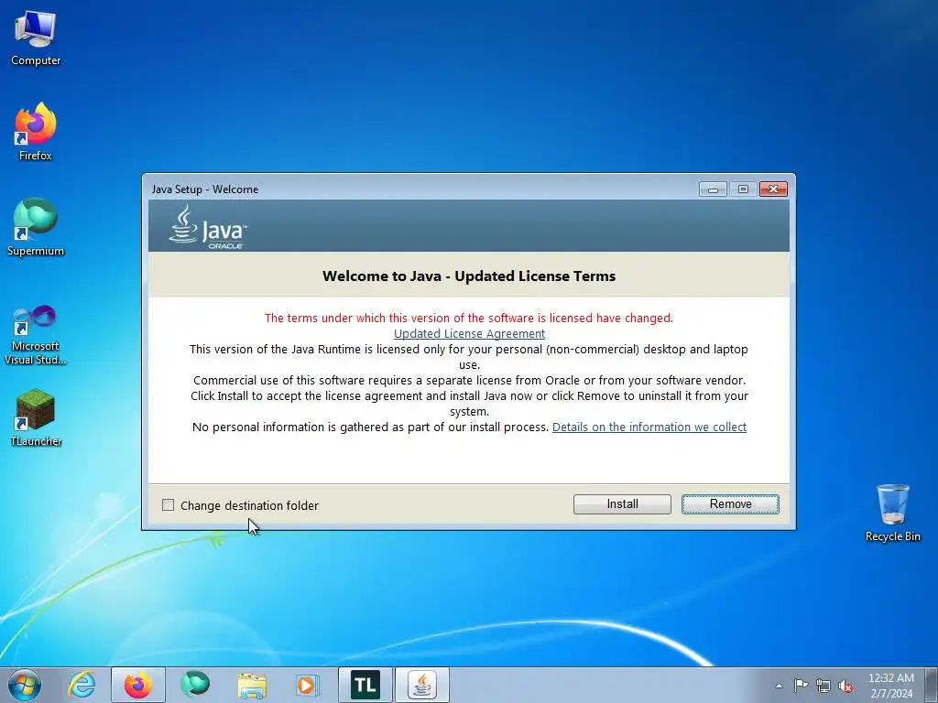Click the Remove button

coord(730,504)
